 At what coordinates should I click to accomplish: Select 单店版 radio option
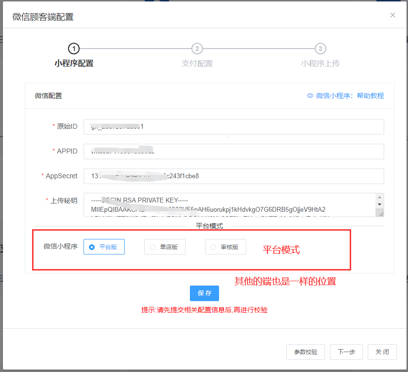pyautogui.click(x=165, y=247)
